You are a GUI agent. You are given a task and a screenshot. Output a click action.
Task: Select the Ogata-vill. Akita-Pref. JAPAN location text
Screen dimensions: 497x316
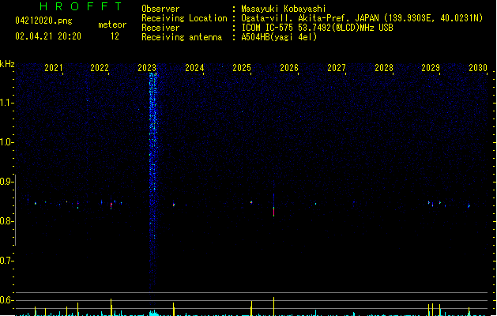[x=362, y=18]
